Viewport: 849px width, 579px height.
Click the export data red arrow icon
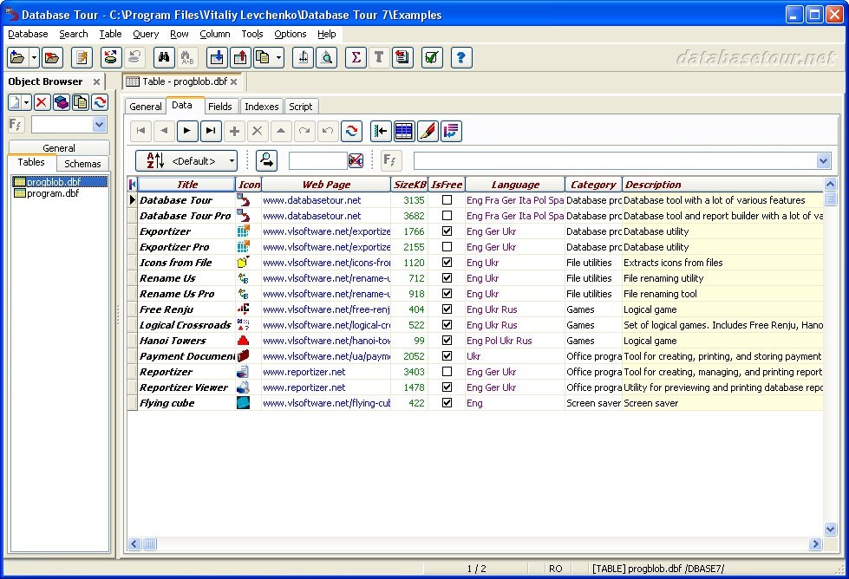(240, 57)
